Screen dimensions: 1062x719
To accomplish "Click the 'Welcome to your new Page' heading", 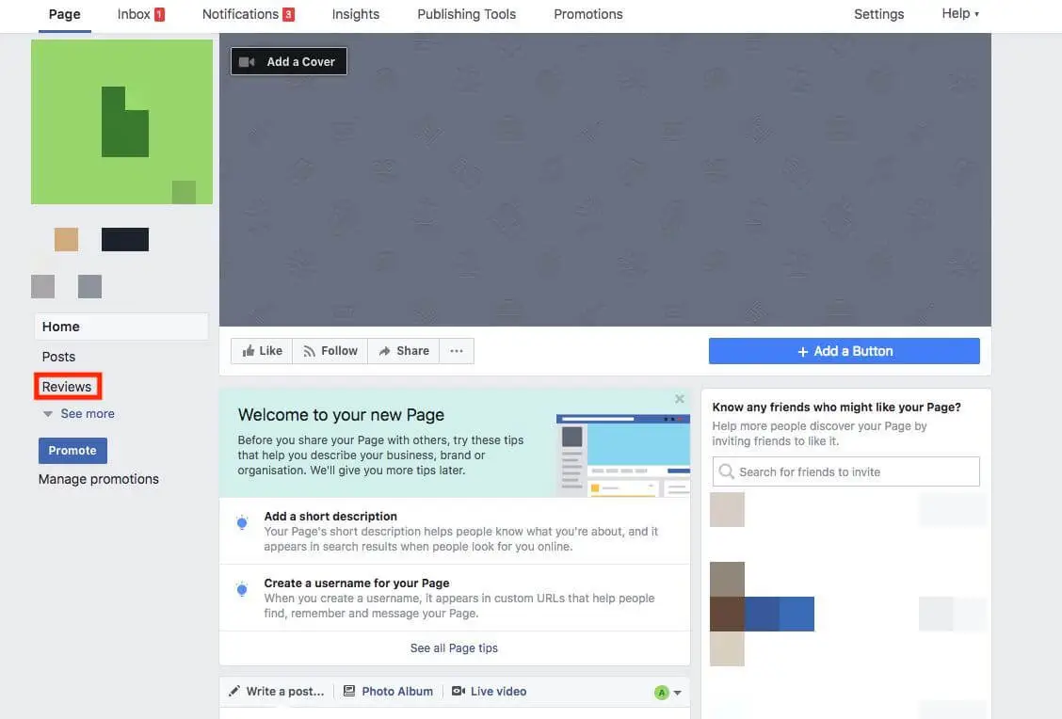I will coord(341,415).
